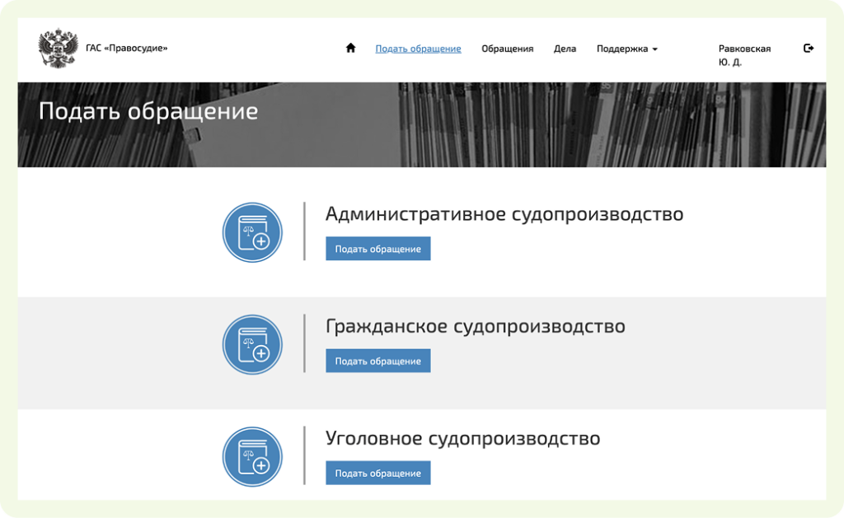Click the user name Равковская Ю. Д.
Viewport: 844px width, 518px height.
tap(743, 55)
